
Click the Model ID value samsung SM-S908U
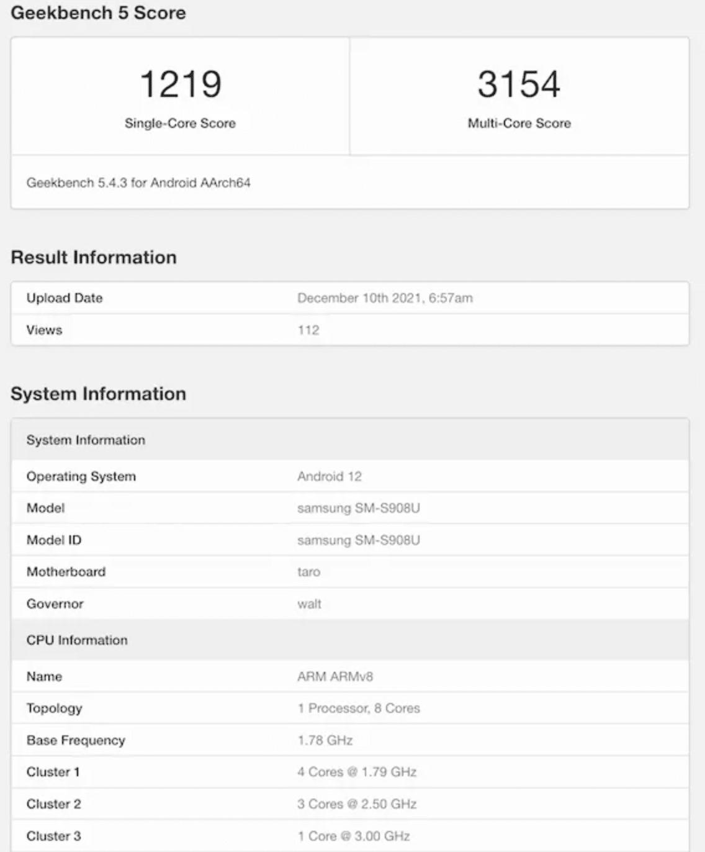click(x=359, y=540)
